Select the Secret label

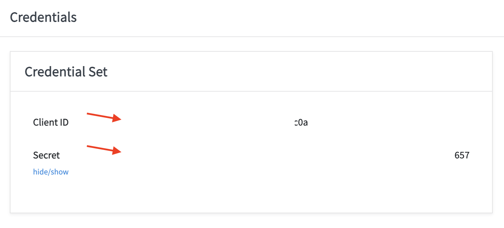(x=46, y=155)
